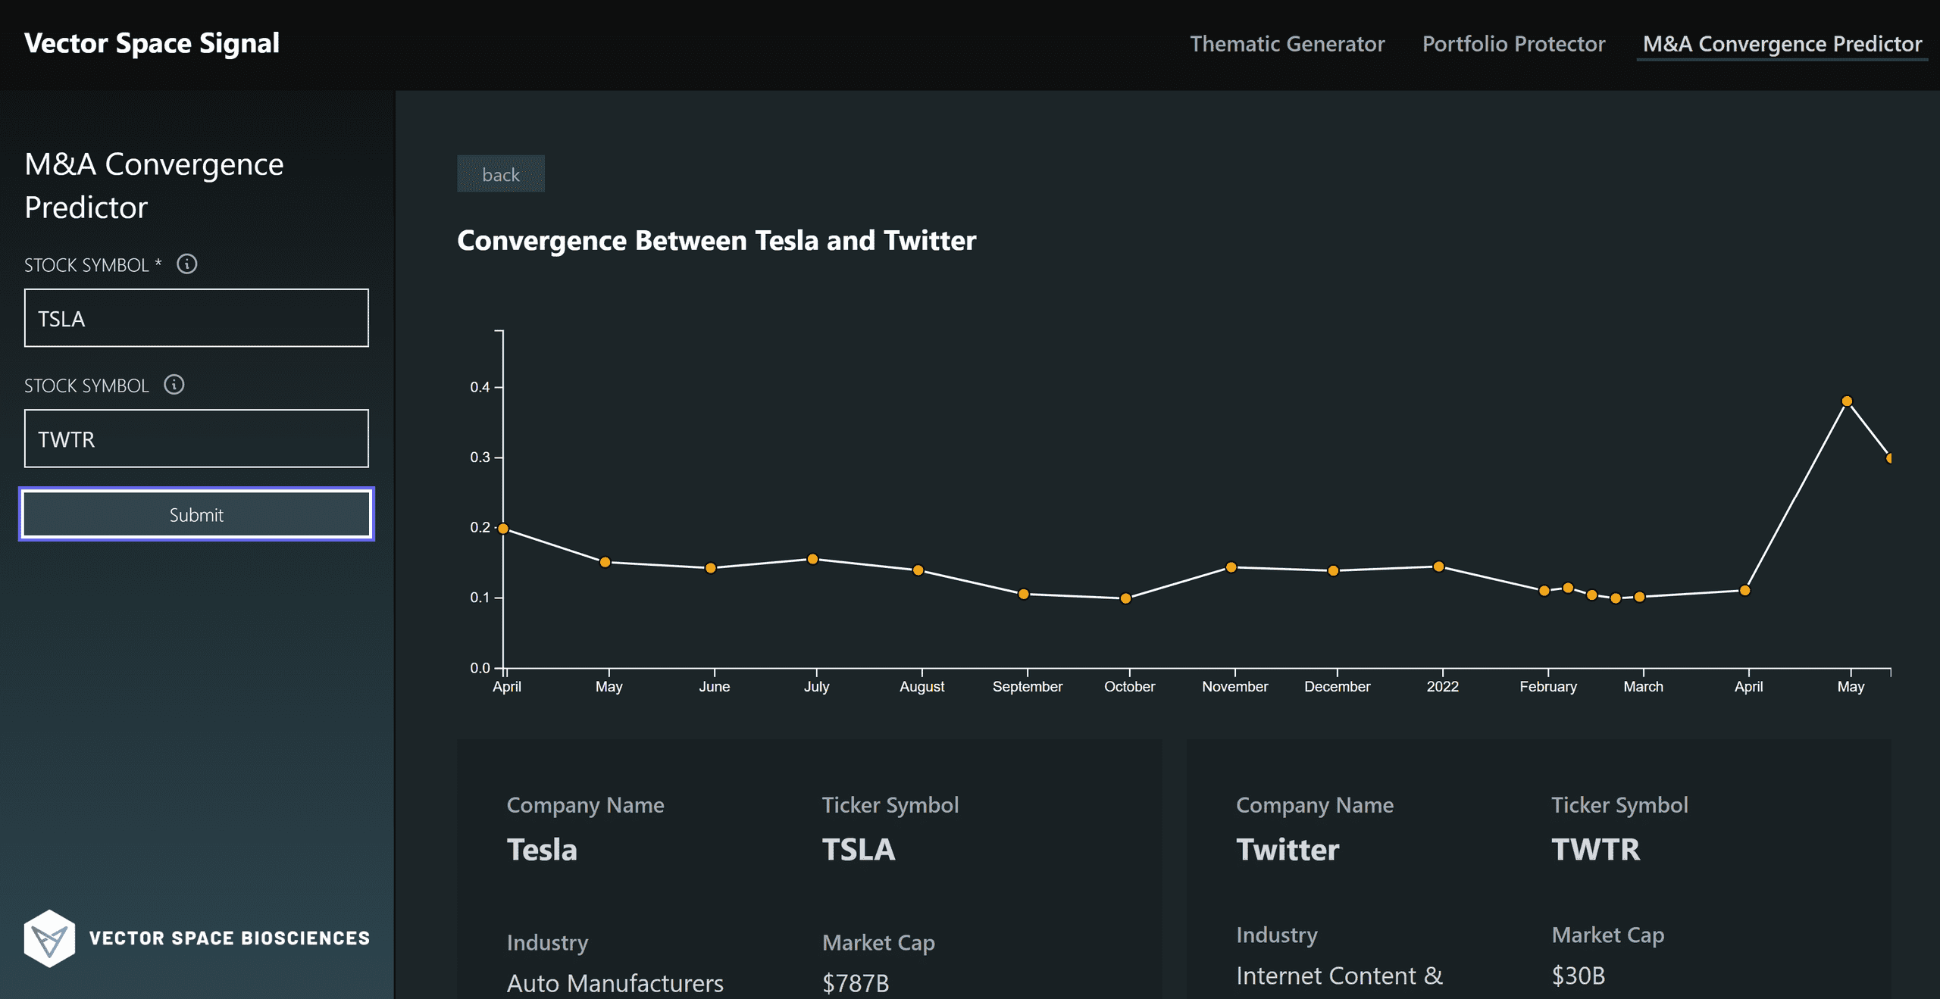Click the May 2022 peak data point

1847,401
